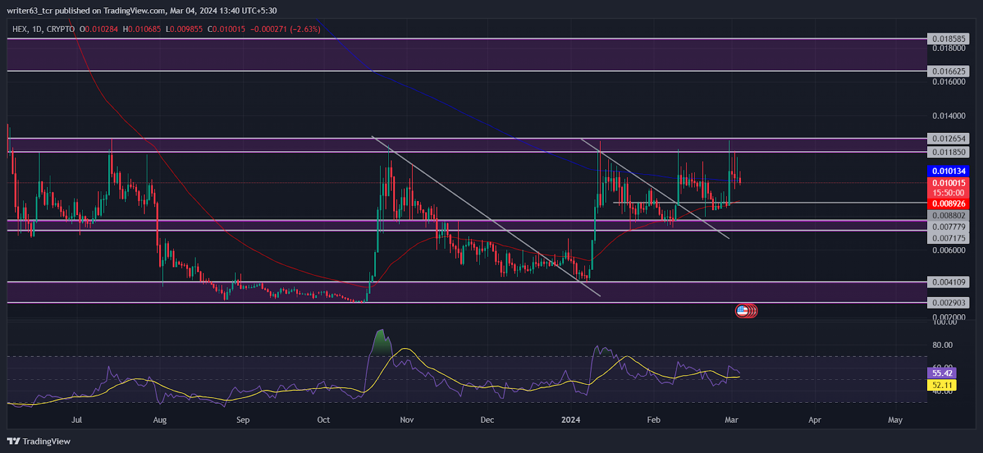The width and height of the screenshot is (983, 453).
Task: Click the purple RSI value 55.42 label
Action: (x=942, y=373)
